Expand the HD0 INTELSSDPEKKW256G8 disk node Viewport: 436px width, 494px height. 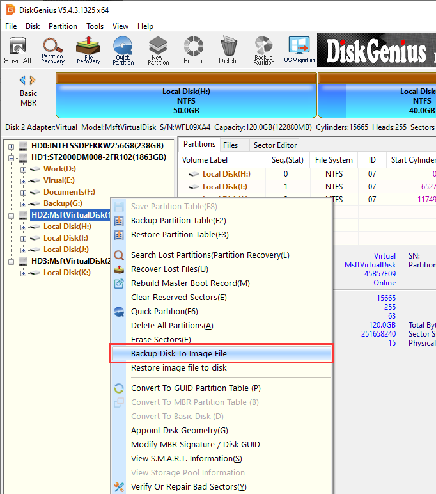click(11, 146)
